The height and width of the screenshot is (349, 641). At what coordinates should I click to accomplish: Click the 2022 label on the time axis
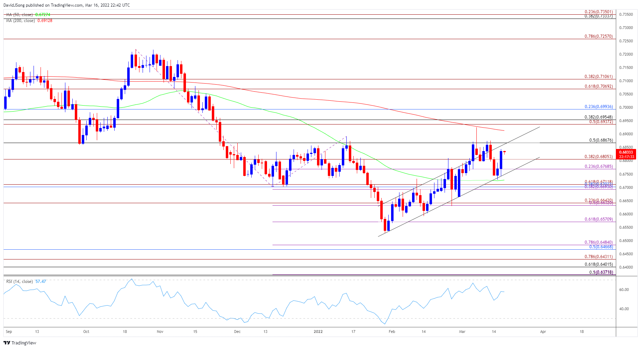point(318,332)
